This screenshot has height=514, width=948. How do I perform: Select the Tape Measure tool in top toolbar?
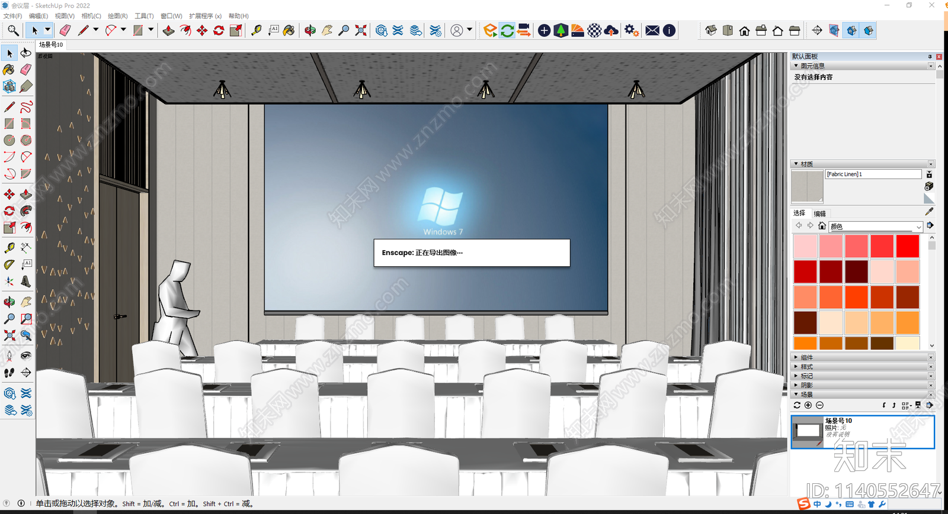[256, 30]
